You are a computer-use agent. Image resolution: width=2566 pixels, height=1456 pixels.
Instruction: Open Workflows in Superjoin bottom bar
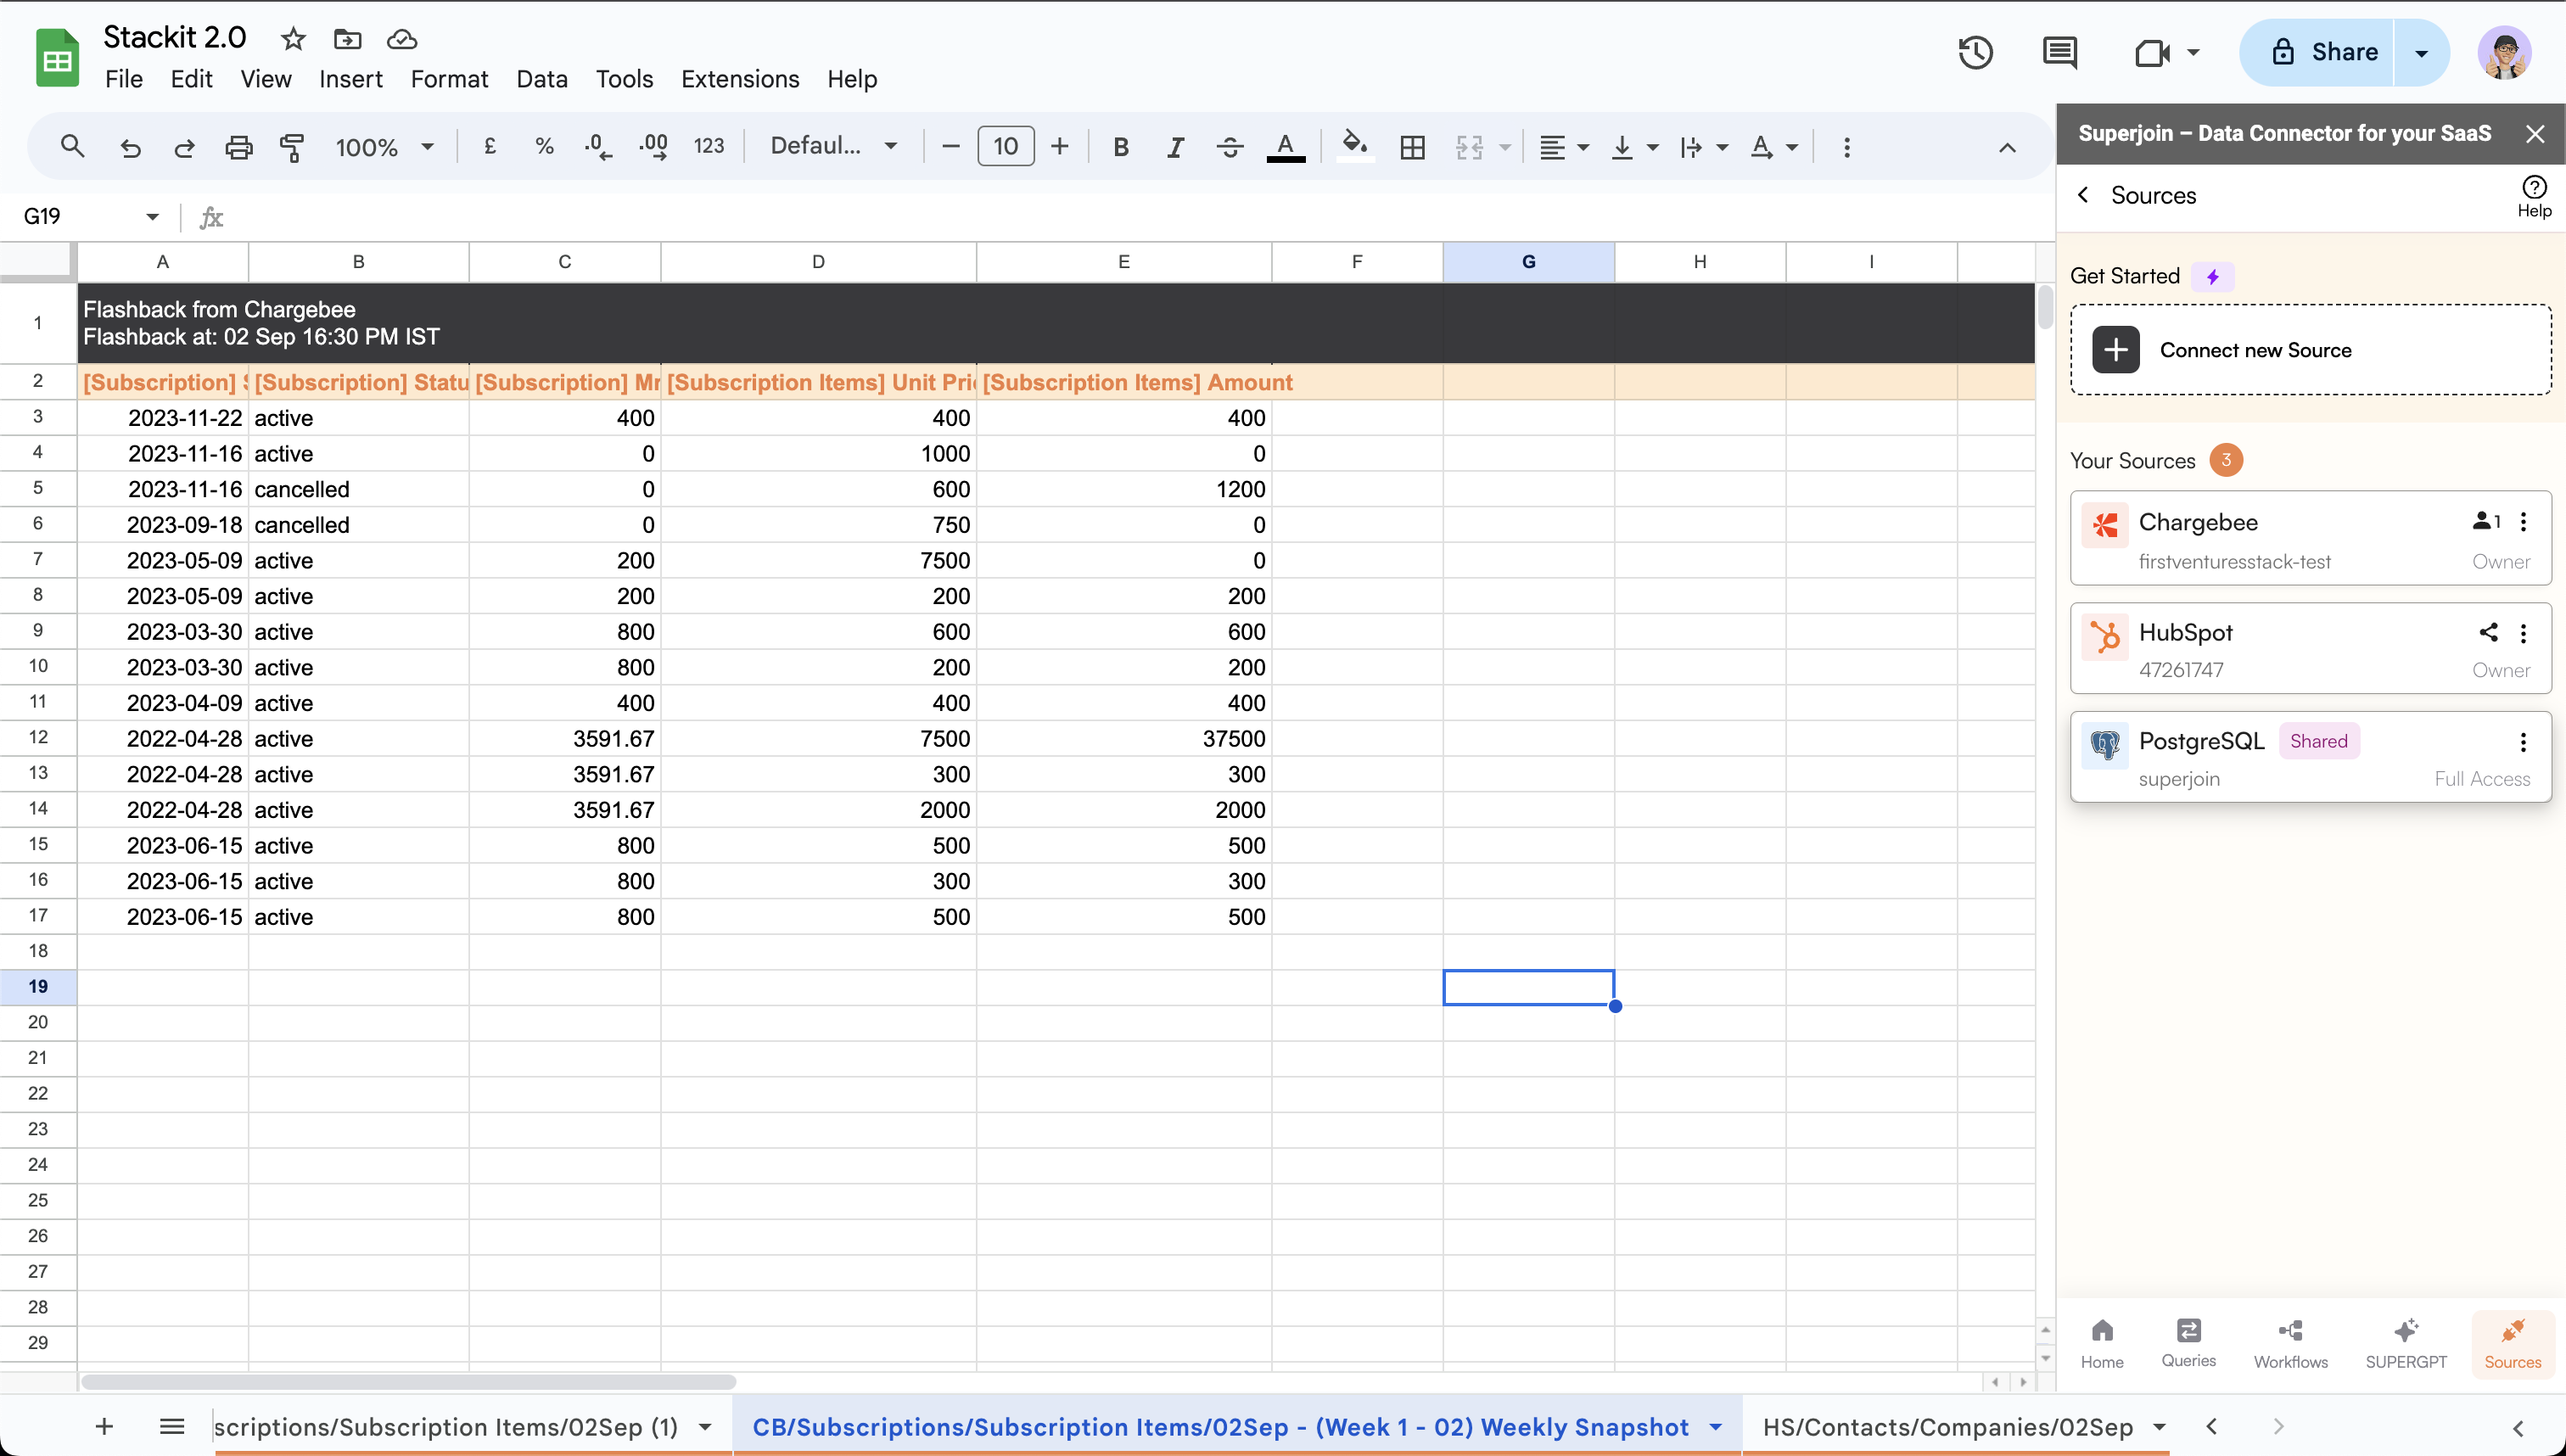(2290, 1343)
